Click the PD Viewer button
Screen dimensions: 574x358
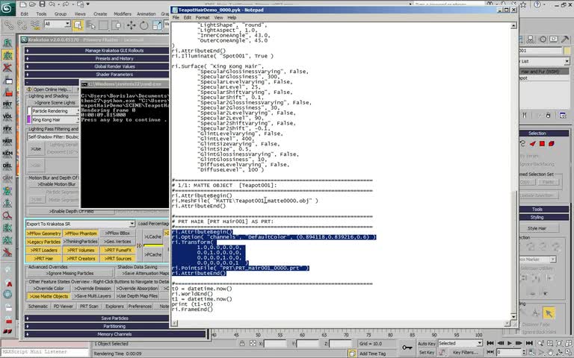(63, 306)
